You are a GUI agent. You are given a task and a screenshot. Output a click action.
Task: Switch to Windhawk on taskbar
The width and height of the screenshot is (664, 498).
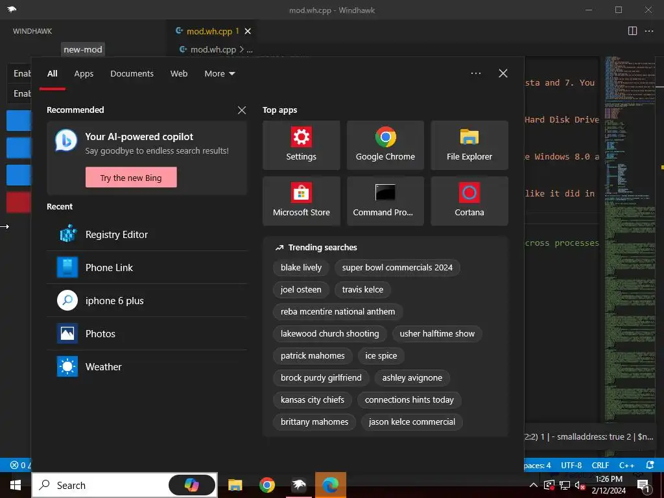point(299,485)
